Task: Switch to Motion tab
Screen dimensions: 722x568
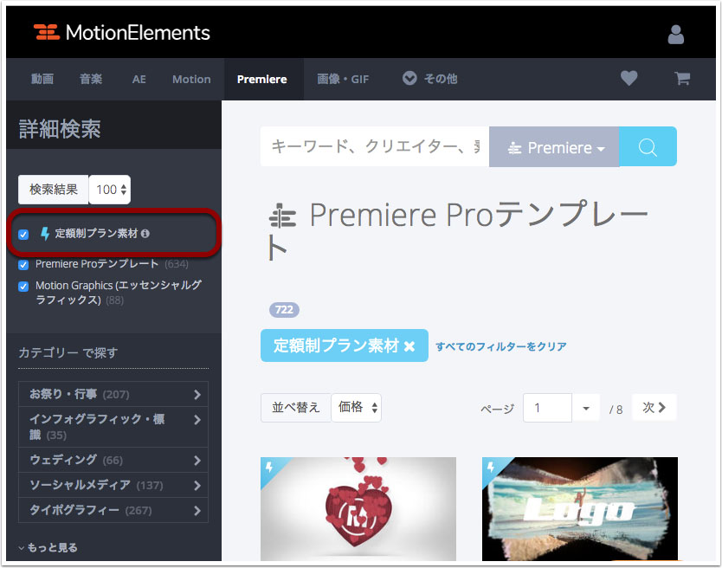Action: pos(191,80)
